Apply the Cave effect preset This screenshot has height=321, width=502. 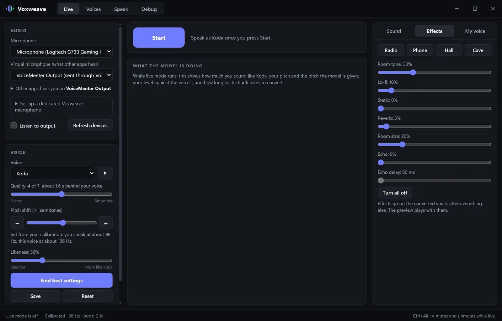478,50
